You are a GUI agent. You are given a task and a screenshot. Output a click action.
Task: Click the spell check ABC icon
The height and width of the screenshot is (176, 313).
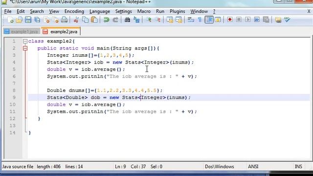[x=287, y=20]
